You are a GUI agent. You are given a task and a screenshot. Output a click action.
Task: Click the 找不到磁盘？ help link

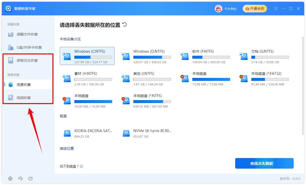click(69, 166)
